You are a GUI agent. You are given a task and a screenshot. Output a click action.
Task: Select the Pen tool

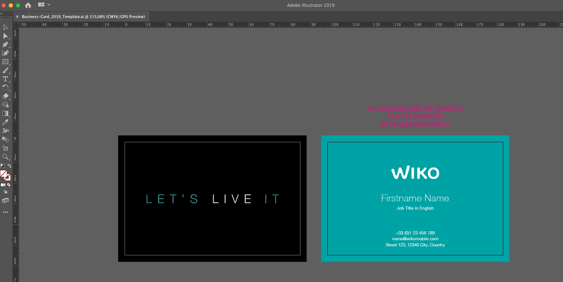click(5, 45)
